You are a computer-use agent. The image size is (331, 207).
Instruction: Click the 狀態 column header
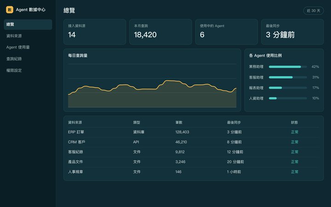(x=294, y=122)
